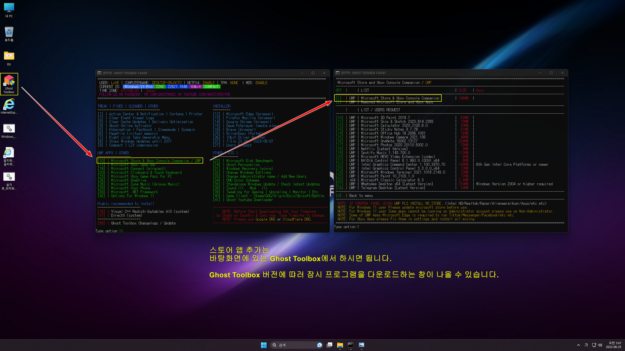Click the FB.COM/GHOSTMODS follow-us line
Screen dimensions: 625x351
point(165,94)
